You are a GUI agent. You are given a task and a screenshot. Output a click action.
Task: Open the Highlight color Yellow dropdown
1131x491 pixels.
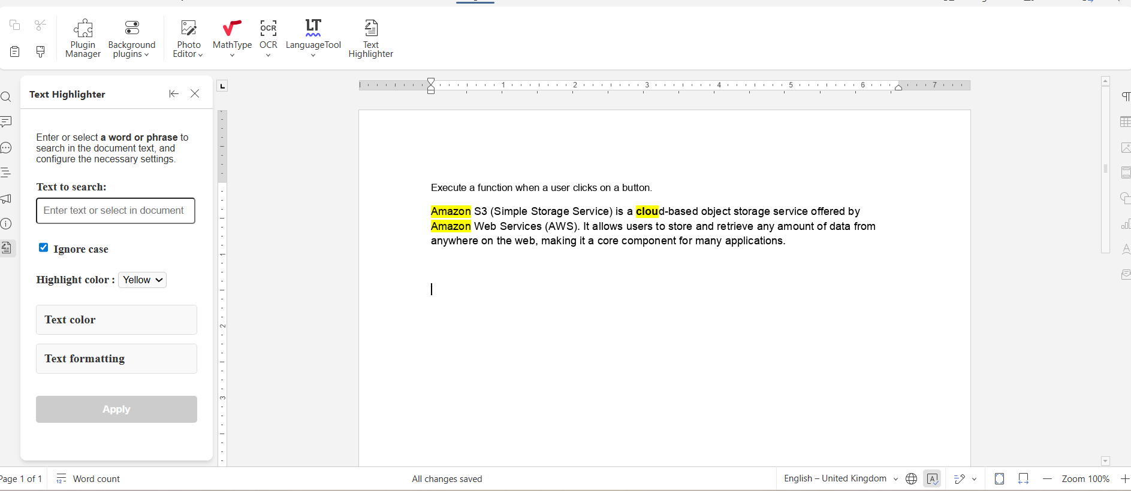pos(142,280)
